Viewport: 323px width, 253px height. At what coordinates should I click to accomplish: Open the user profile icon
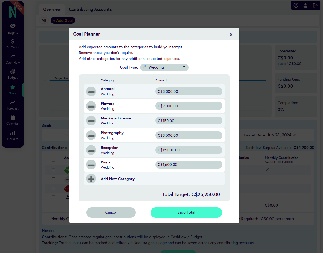[x=305, y=5]
